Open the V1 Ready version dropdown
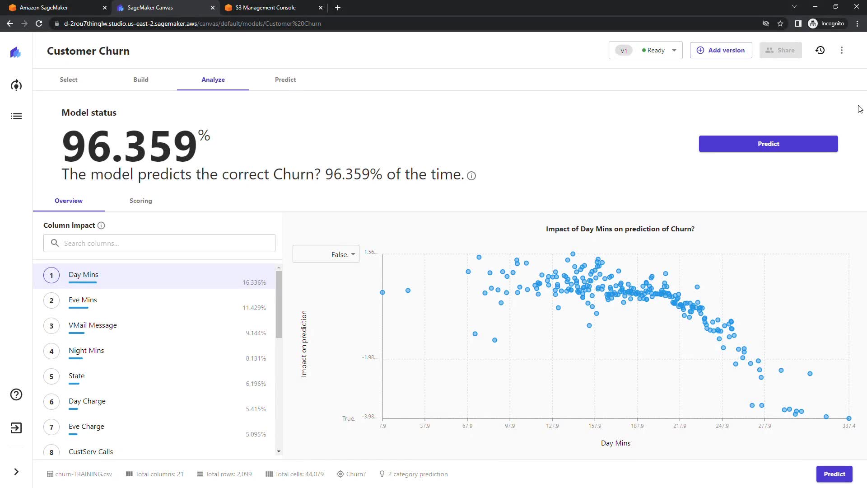The height and width of the screenshot is (488, 867). tap(645, 51)
